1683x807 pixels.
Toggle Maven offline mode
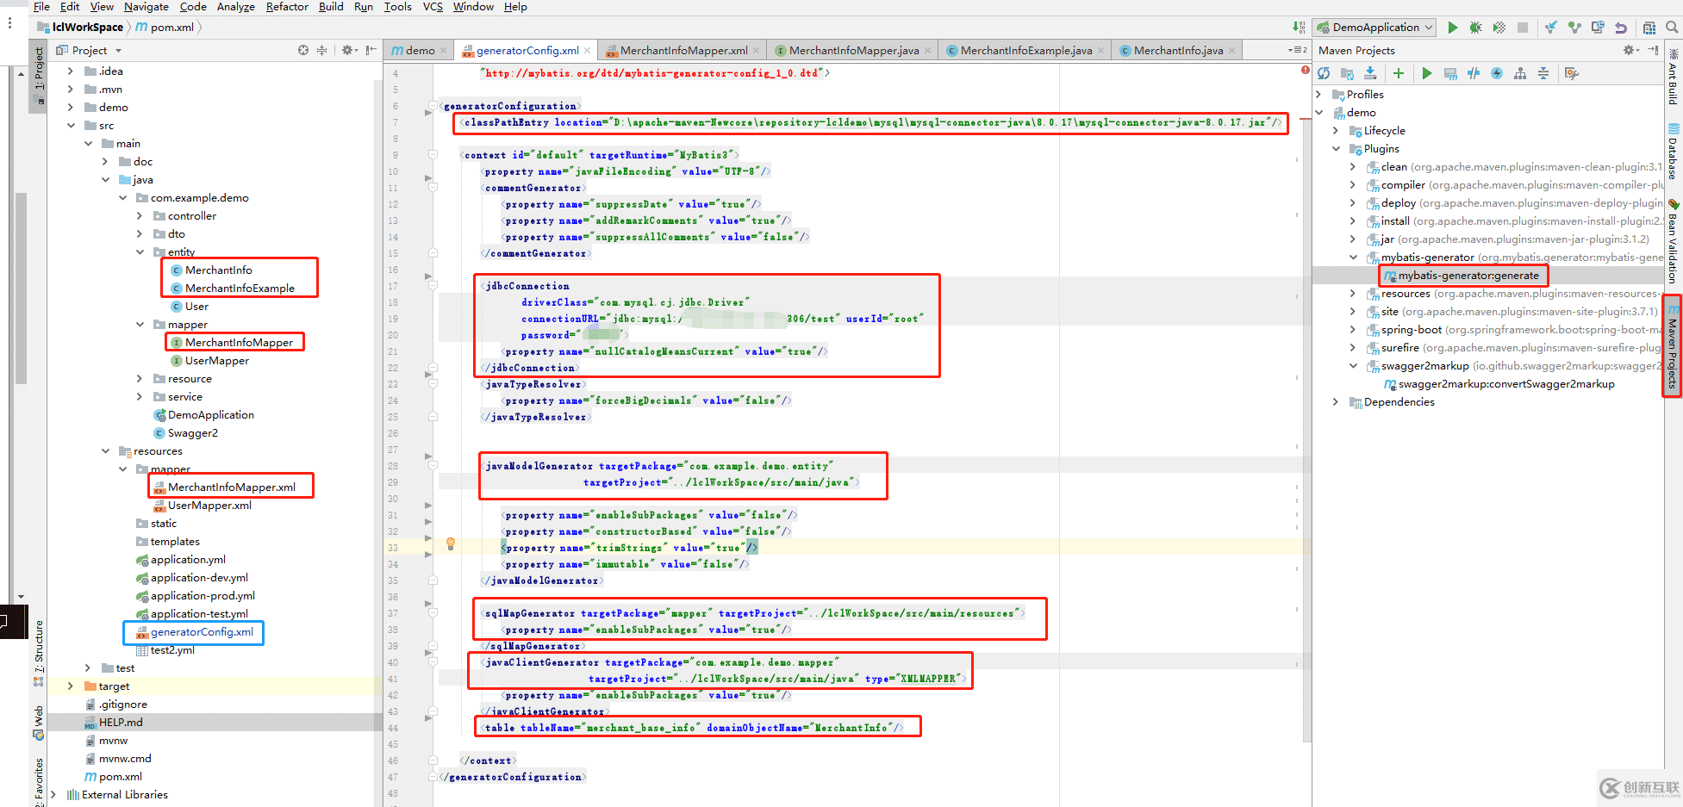(1474, 74)
